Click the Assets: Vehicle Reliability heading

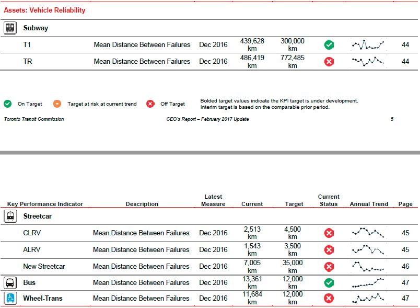coord(43,10)
